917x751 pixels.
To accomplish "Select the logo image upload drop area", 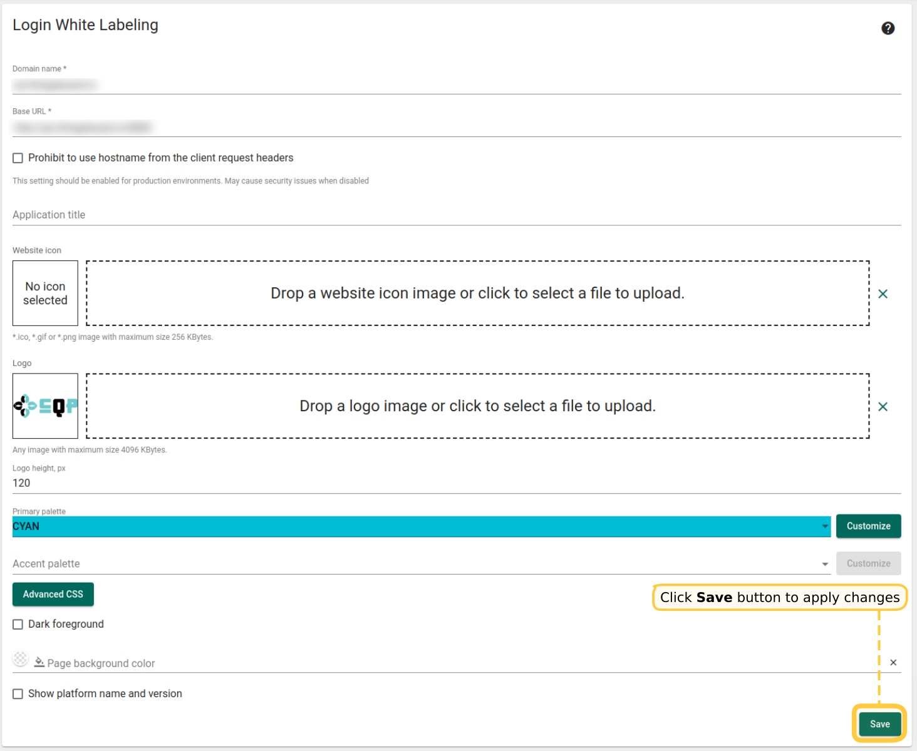I will point(477,406).
